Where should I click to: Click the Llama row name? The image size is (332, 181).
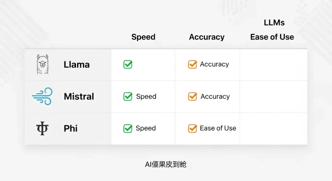[77, 64]
